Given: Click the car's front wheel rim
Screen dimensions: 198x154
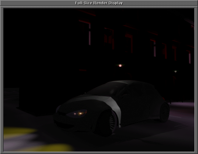Looking at the screenshot, I should (107, 122).
